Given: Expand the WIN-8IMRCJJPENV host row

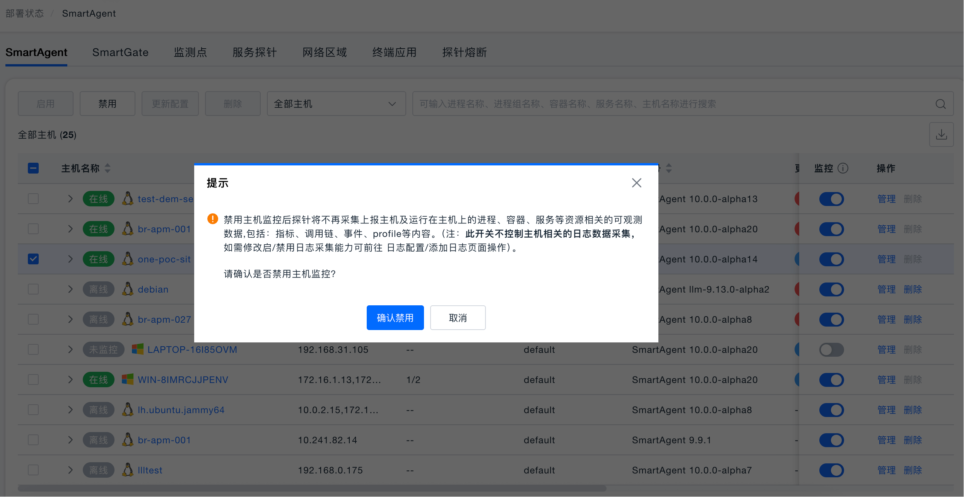Looking at the screenshot, I should pos(70,380).
